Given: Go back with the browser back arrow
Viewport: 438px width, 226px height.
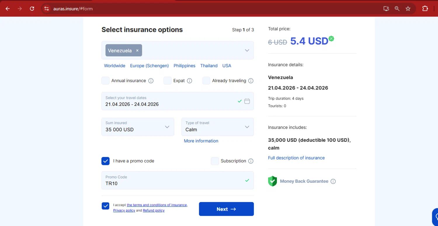Looking at the screenshot, I should click(x=8, y=9).
